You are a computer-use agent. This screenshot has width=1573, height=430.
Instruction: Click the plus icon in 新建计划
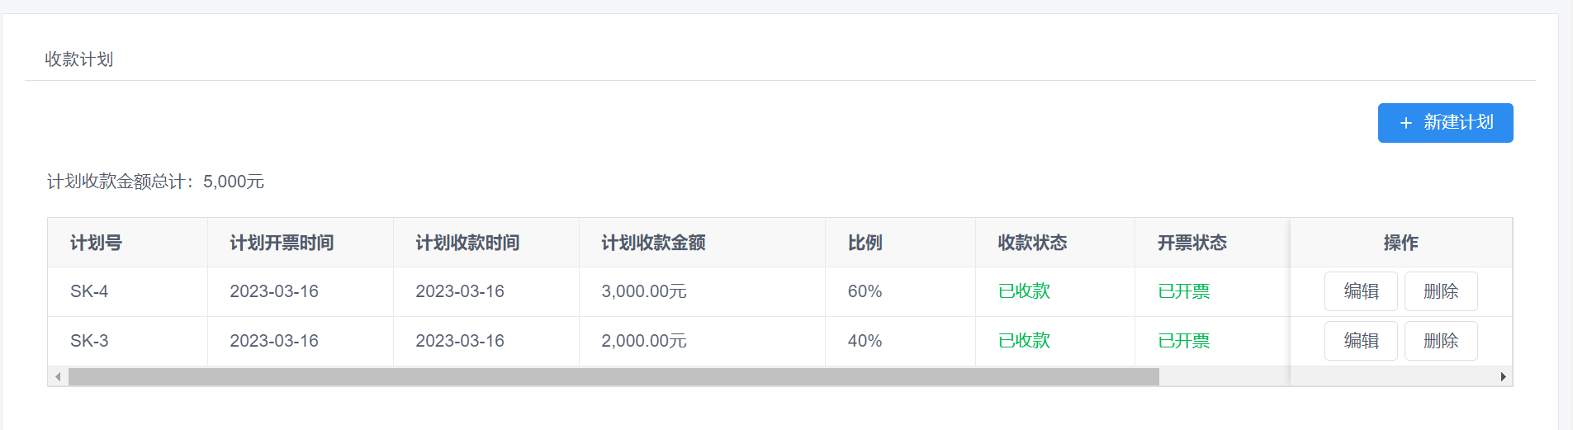click(x=1406, y=123)
